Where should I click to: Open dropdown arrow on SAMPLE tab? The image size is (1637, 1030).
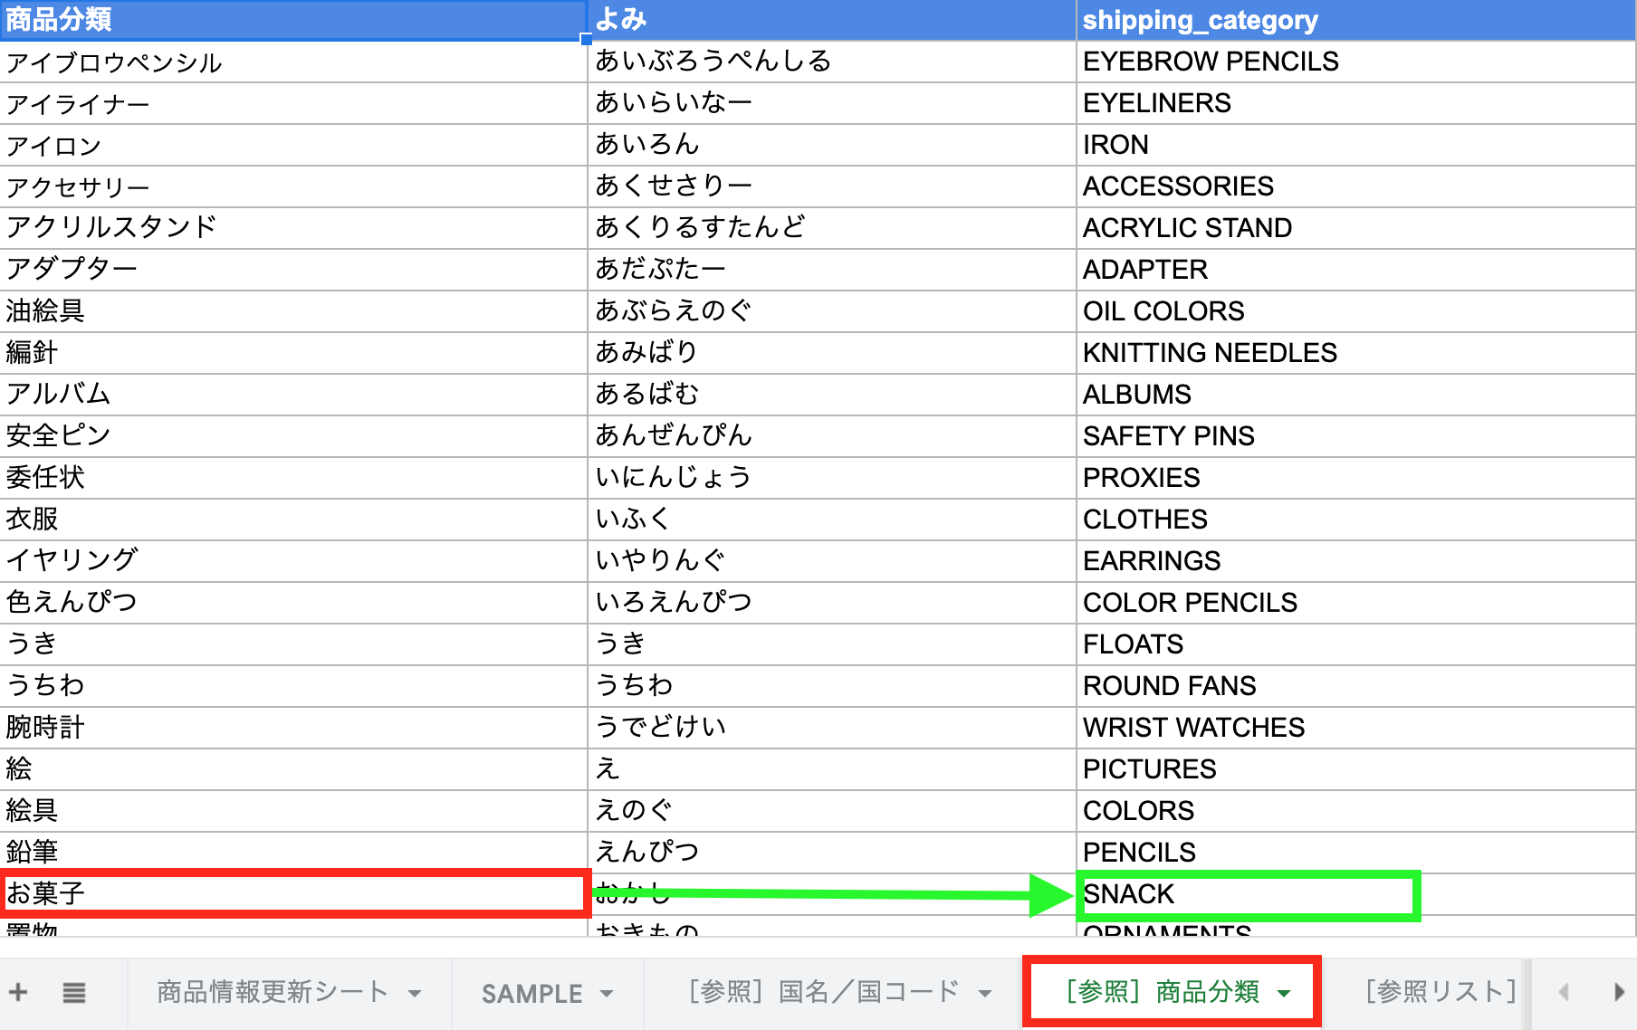[607, 994]
